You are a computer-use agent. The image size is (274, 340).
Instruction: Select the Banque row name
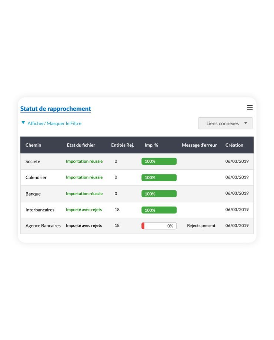(x=33, y=194)
